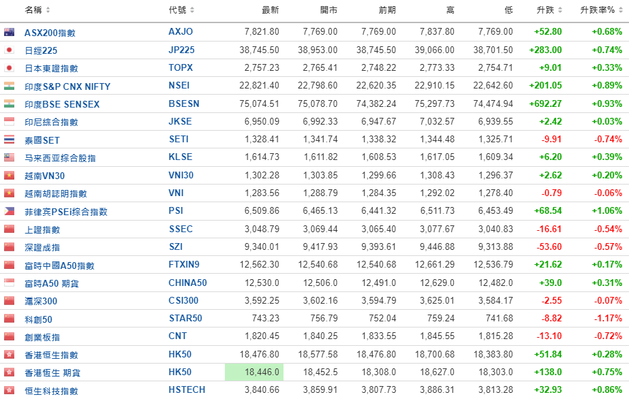Open the 泰國SET index link
This screenshot has width=629, height=399.
point(42,140)
